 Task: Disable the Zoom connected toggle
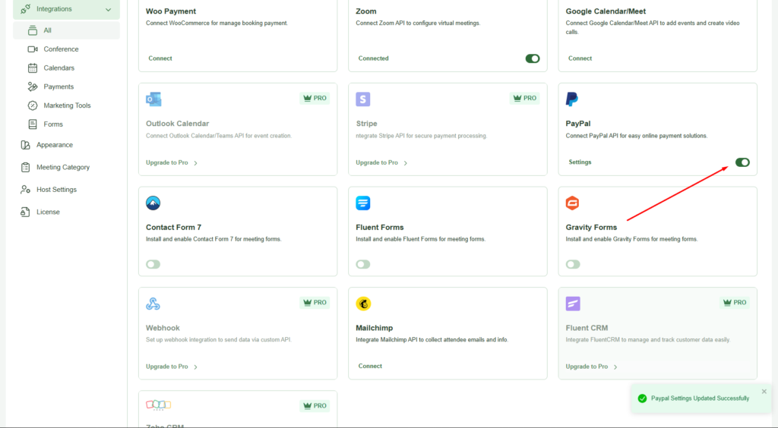[x=533, y=58]
